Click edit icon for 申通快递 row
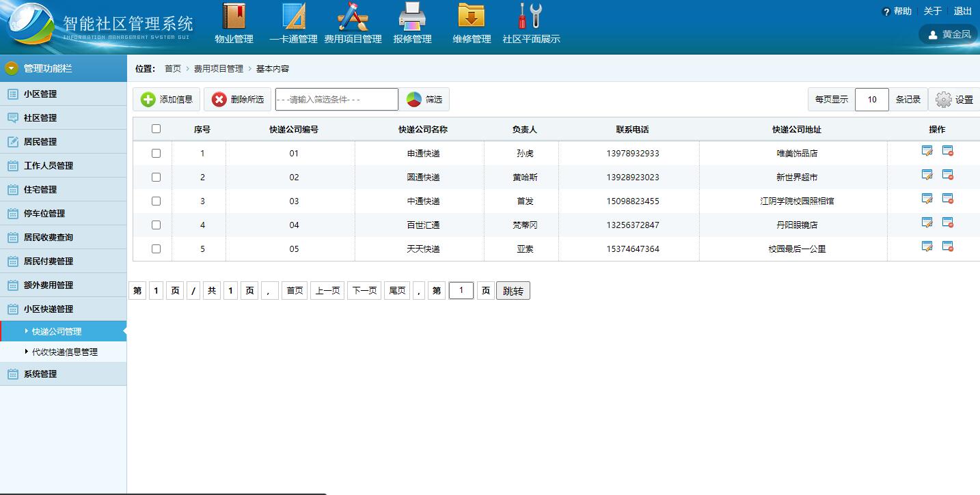 [927, 152]
